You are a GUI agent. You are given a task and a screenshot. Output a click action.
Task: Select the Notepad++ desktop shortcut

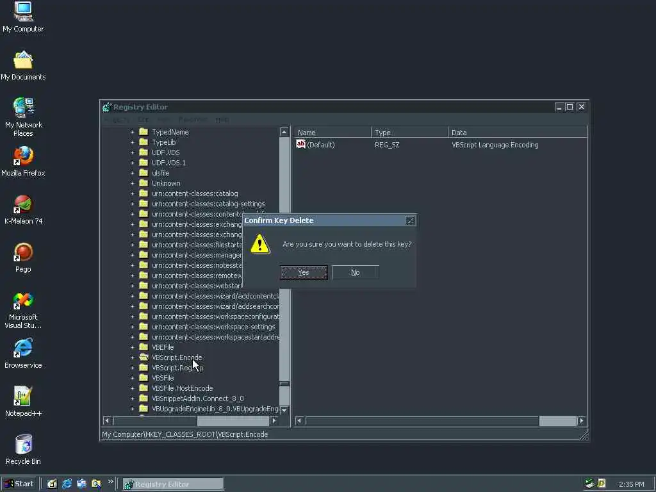[x=23, y=402]
